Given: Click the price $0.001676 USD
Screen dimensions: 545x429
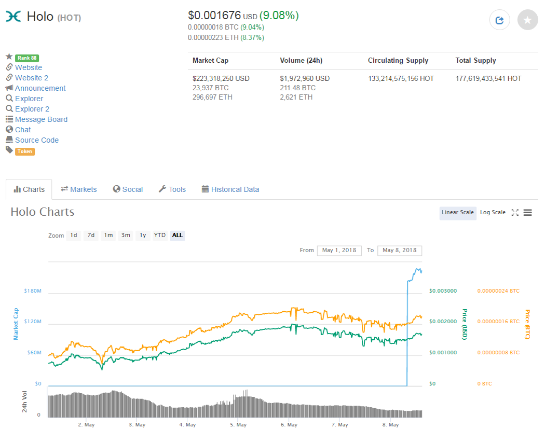Looking at the screenshot, I should coord(223,15).
